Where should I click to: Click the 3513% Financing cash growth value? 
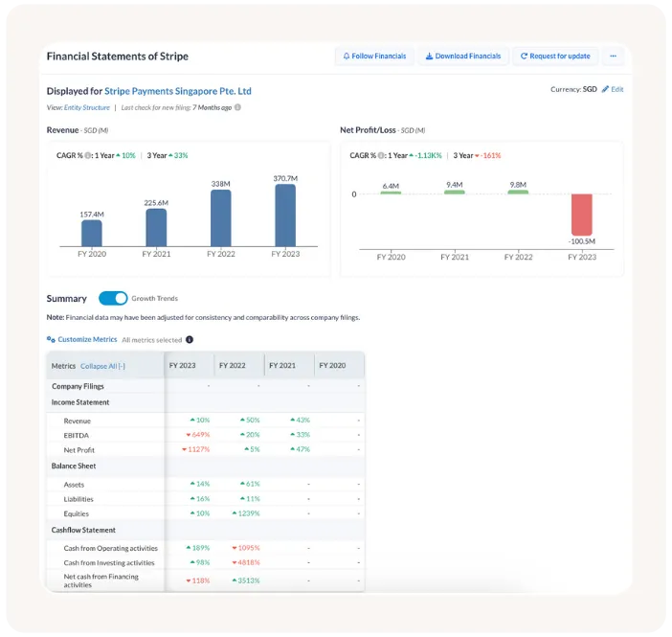(x=246, y=580)
